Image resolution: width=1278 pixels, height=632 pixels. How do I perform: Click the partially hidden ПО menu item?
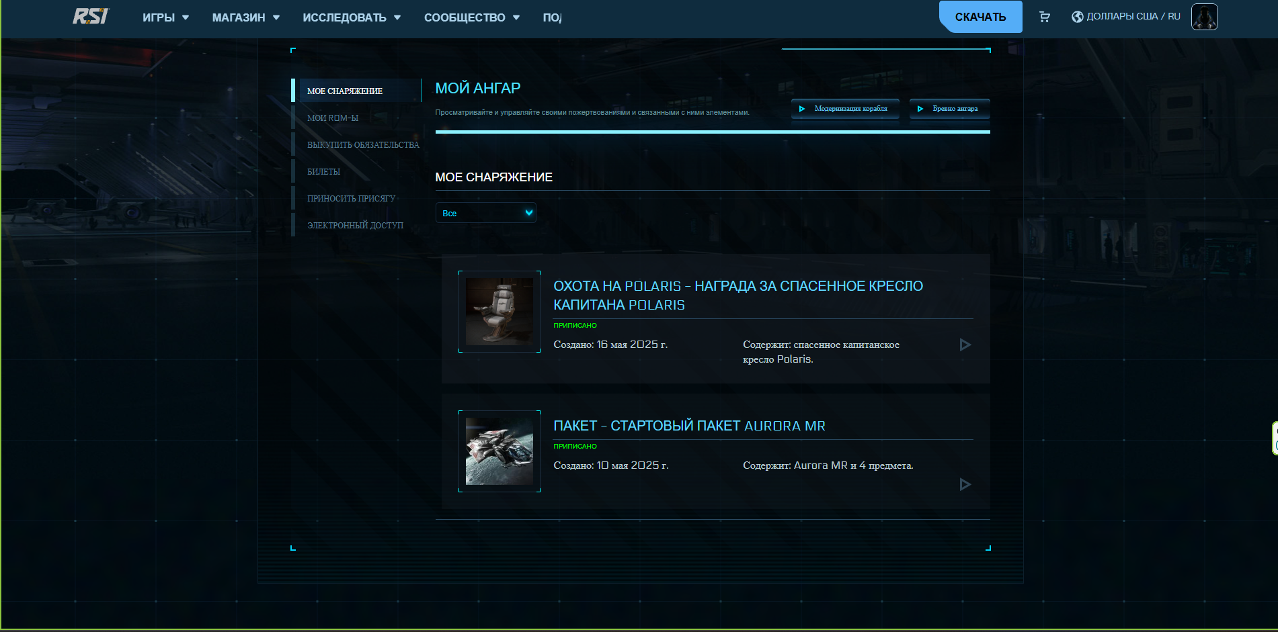tap(552, 17)
